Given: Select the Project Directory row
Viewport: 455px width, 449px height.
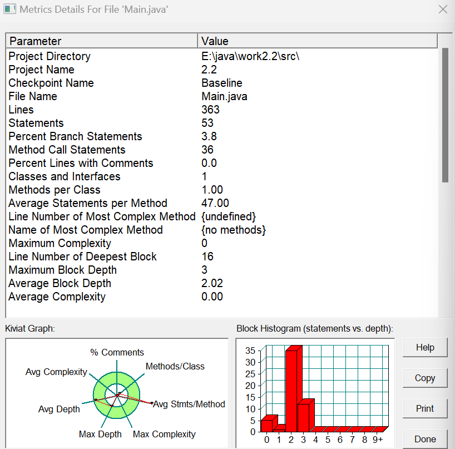Looking at the screenshot, I should (x=222, y=56).
